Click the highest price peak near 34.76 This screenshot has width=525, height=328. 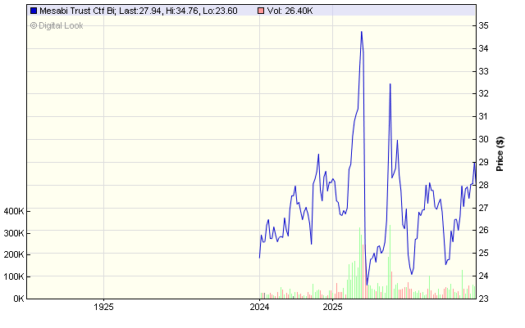361,32
